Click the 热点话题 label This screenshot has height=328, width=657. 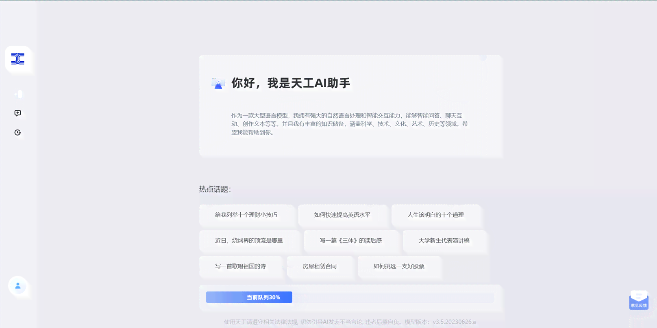click(215, 189)
